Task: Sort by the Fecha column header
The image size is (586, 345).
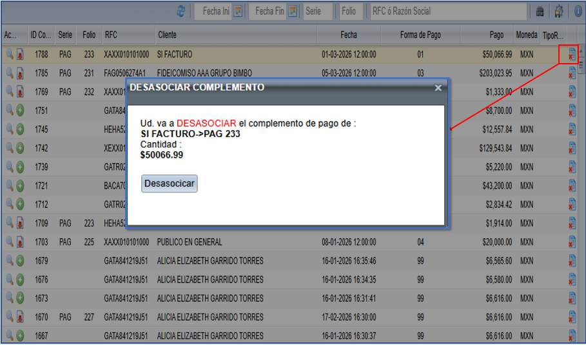Action: tap(348, 35)
